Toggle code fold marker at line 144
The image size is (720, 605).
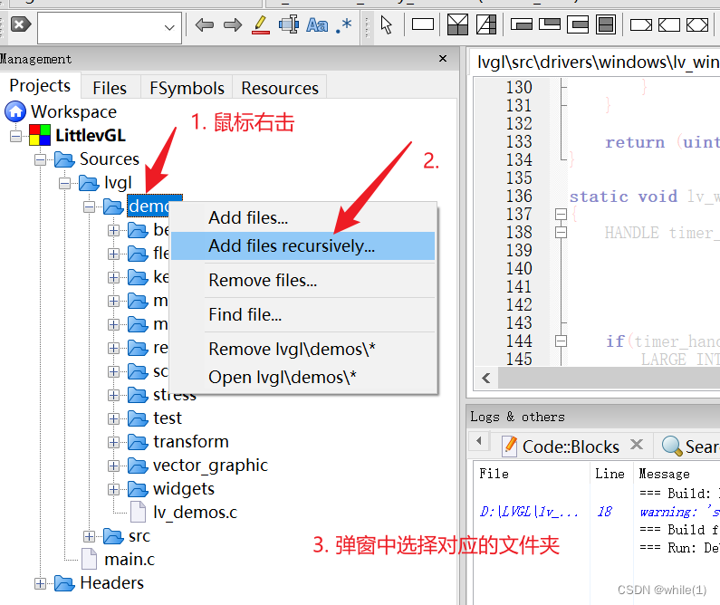(561, 341)
